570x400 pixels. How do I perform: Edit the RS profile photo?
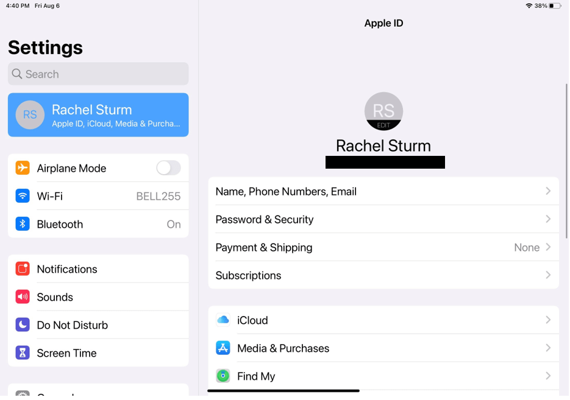[x=383, y=111]
